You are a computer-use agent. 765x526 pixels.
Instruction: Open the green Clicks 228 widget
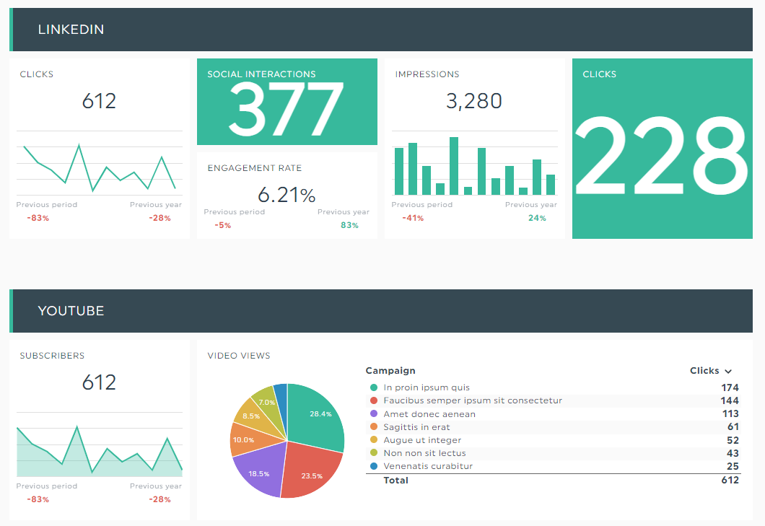[x=662, y=149]
